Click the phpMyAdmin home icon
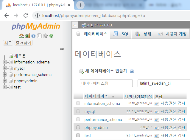Image resolution: width=190 pixels, height=140 pixels. point(21,36)
